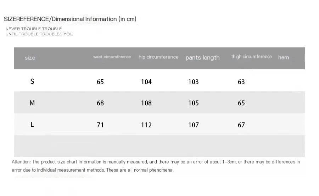Click the 'hip circumference' header
Viewport: 319px width, 196px height.
coord(158,57)
